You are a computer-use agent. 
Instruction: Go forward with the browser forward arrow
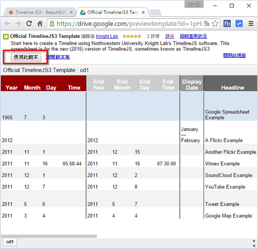point(18,23)
